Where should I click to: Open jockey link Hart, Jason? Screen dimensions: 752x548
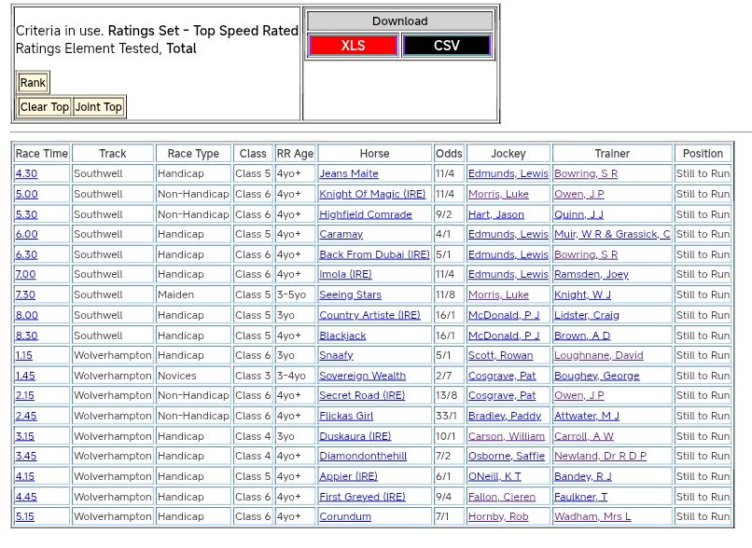(x=495, y=214)
